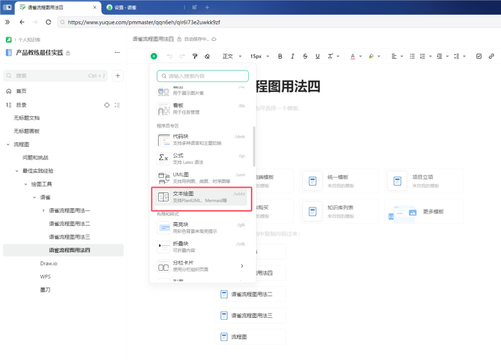The image size is (501, 360).
Task: Click the indent icon in toolbar
Action: pyautogui.click(x=440, y=56)
